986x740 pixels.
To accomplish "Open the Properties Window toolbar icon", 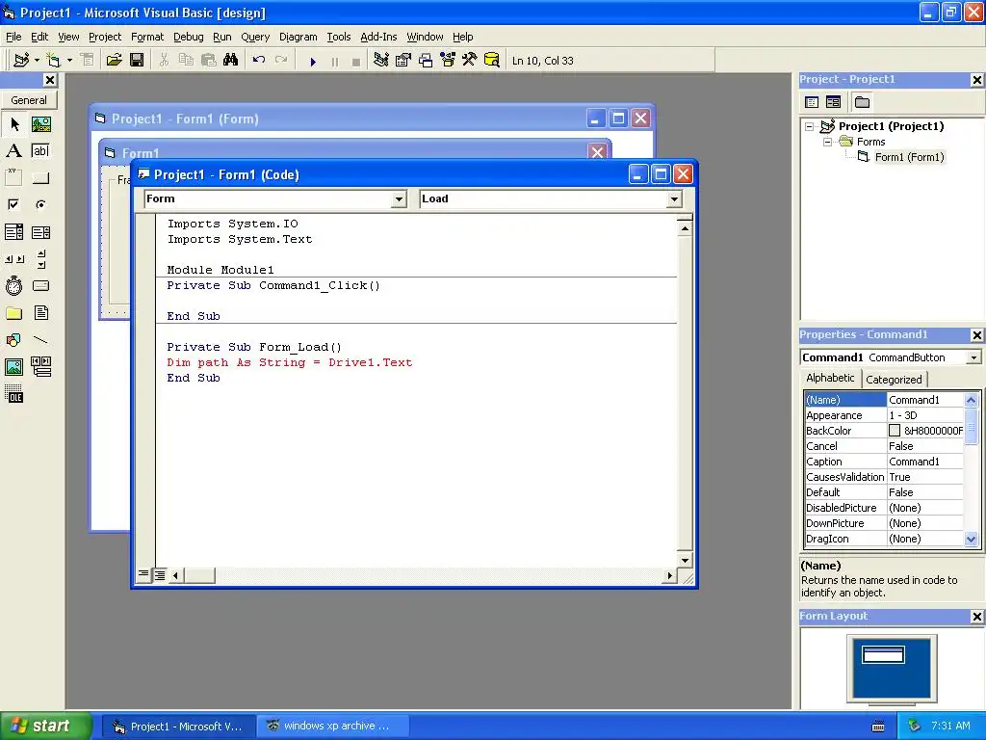I will pos(403,61).
